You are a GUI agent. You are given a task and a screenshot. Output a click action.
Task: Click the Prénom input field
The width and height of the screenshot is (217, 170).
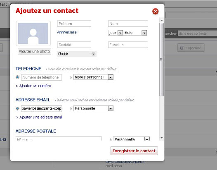[74, 24]
